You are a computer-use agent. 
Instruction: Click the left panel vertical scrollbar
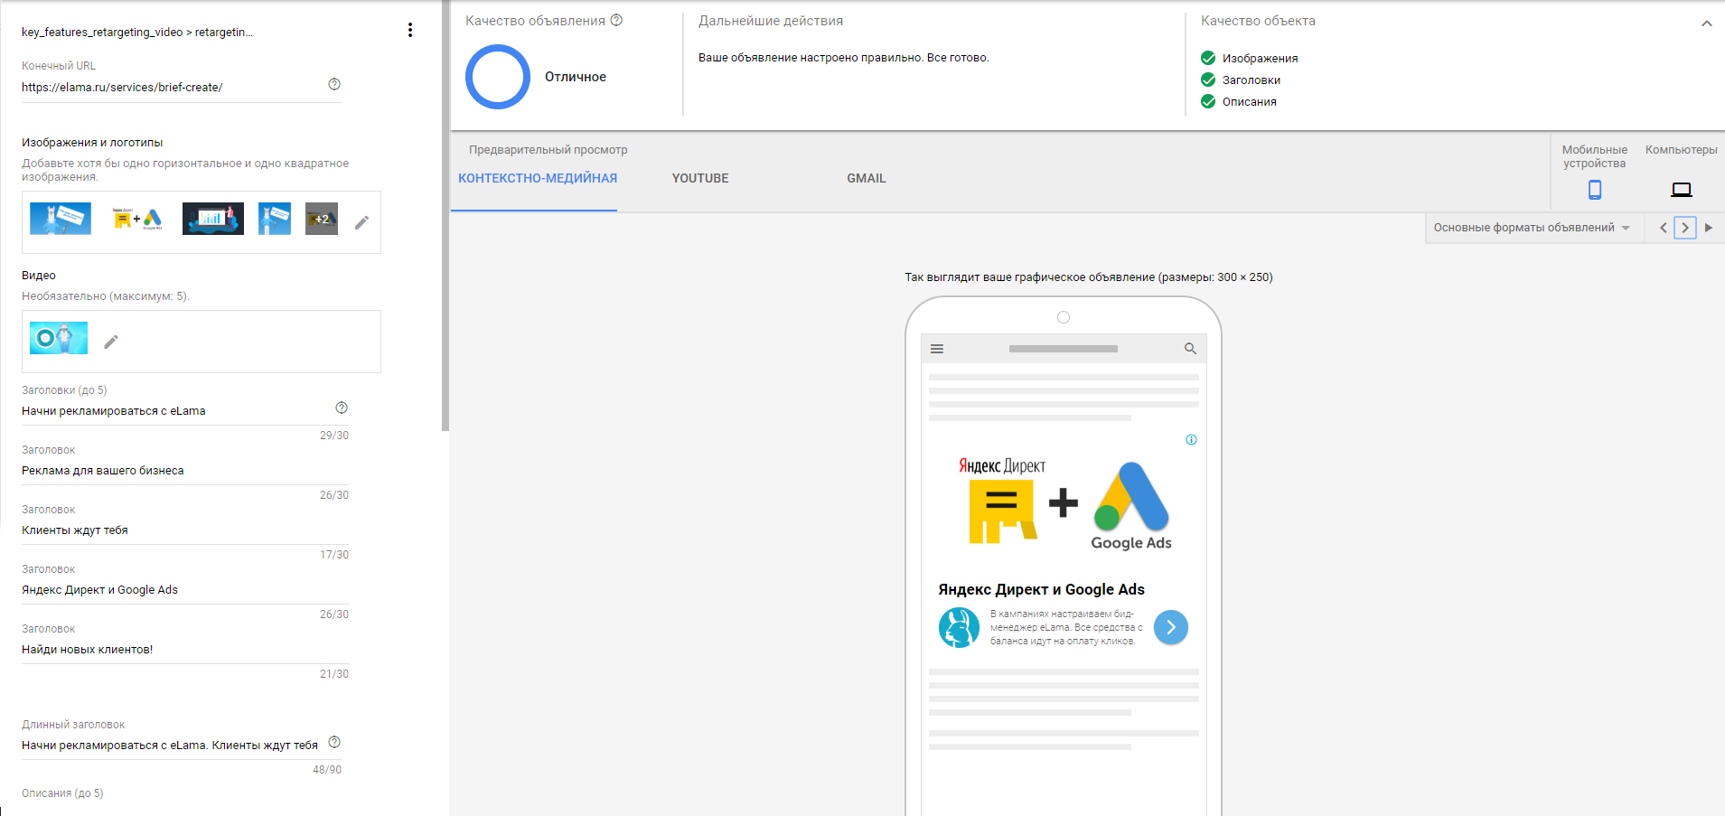coord(445,217)
